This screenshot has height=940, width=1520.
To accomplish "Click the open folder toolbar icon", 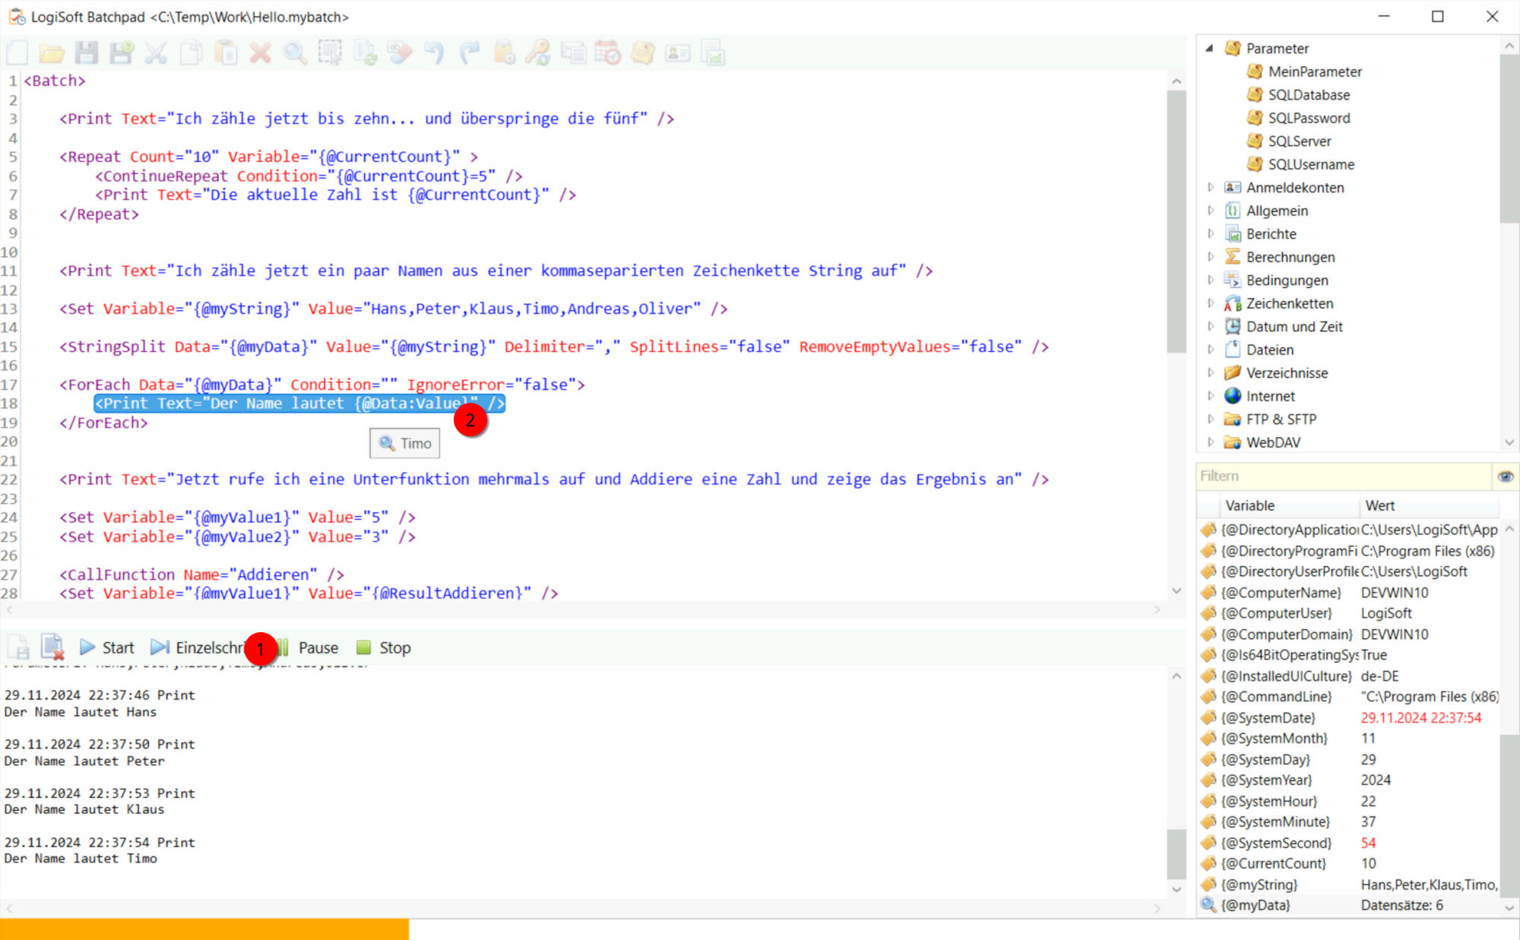I will [52, 53].
